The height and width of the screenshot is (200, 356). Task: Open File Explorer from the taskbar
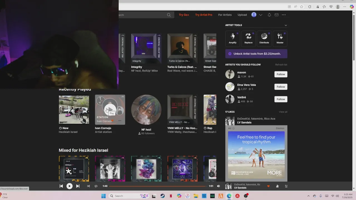196,196
